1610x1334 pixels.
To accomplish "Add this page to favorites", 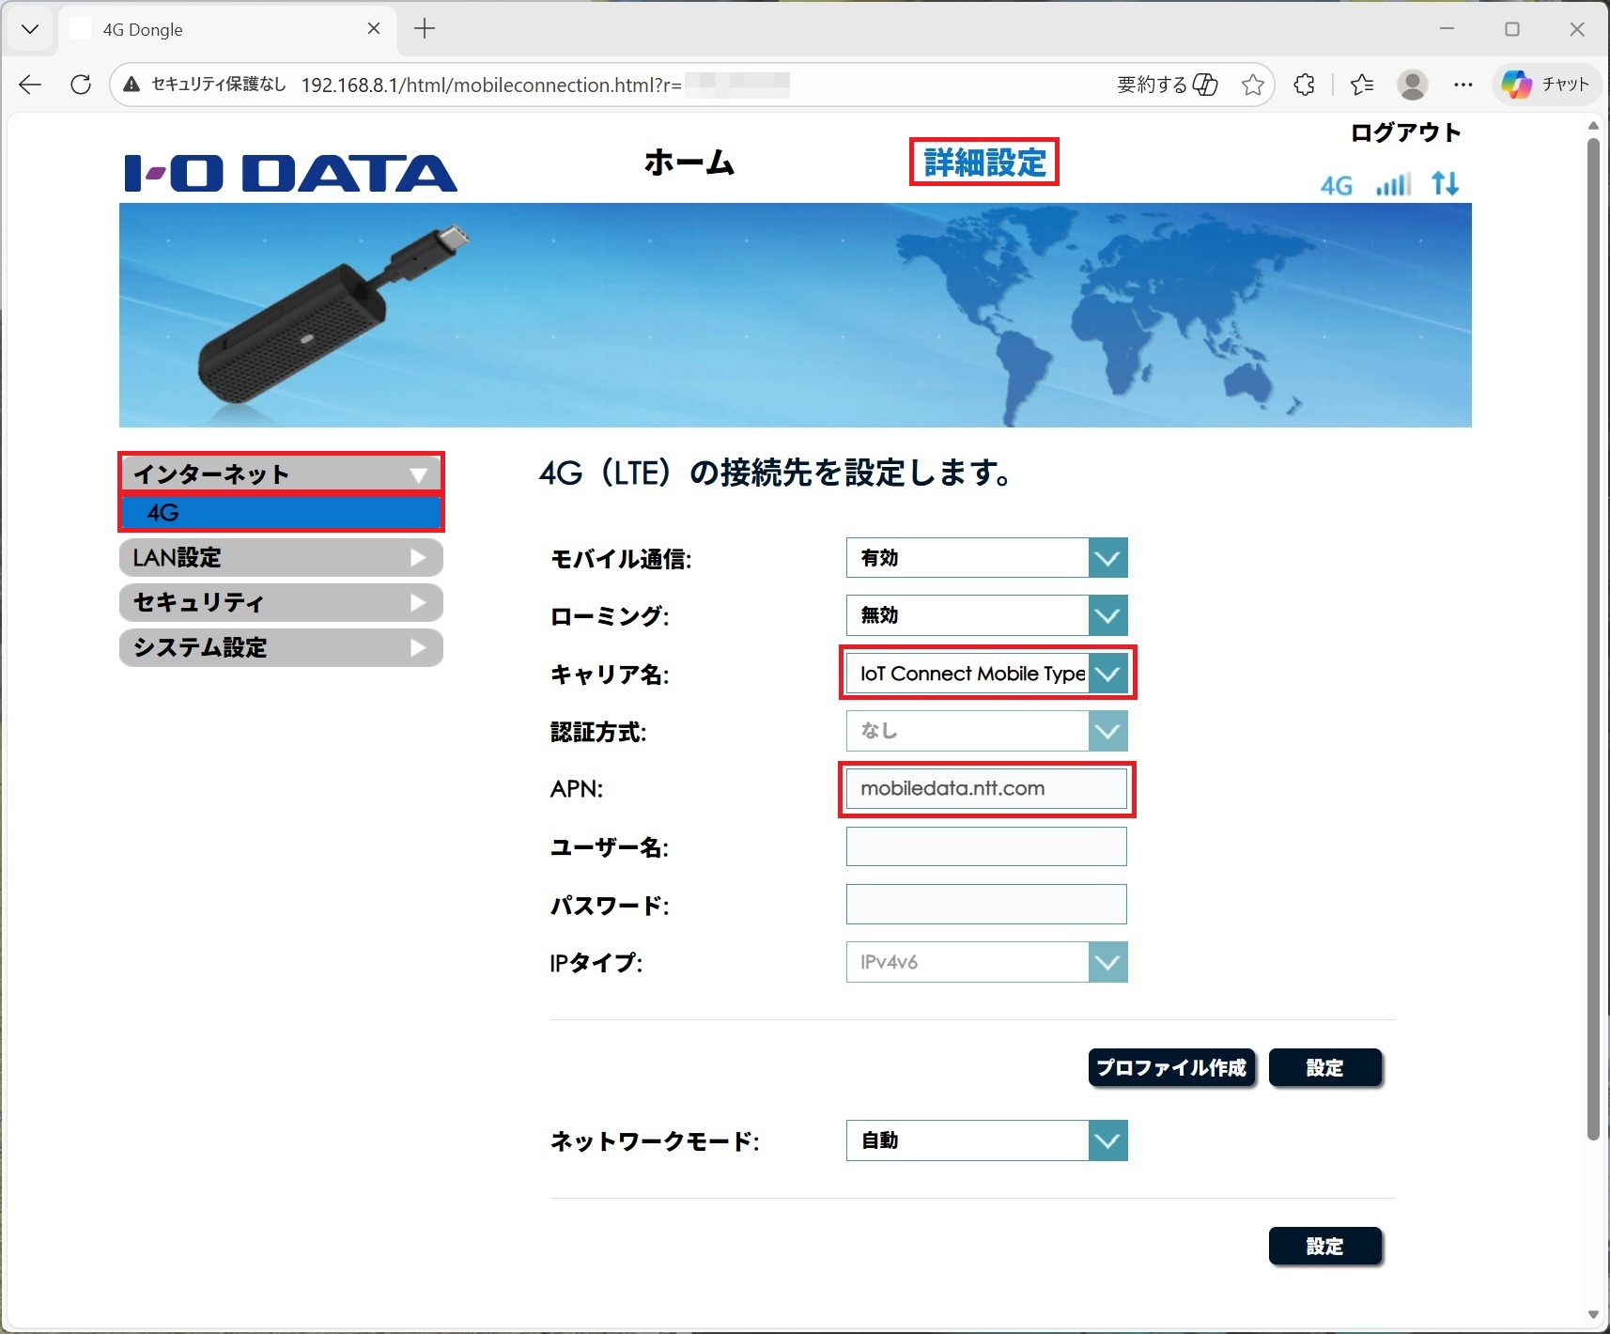I will (x=1253, y=85).
